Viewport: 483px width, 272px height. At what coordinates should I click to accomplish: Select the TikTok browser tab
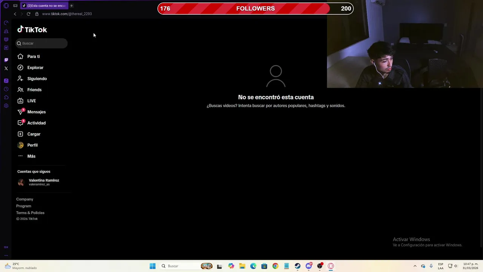click(x=44, y=6)
